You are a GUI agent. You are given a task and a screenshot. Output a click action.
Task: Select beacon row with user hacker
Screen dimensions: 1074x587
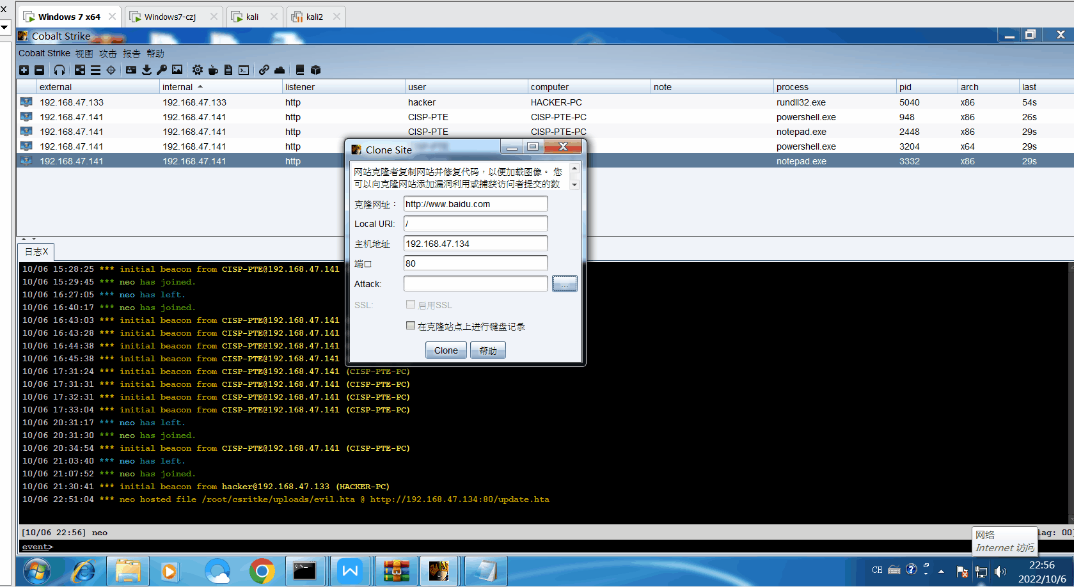pyautogui.click(x=545, y=102)
